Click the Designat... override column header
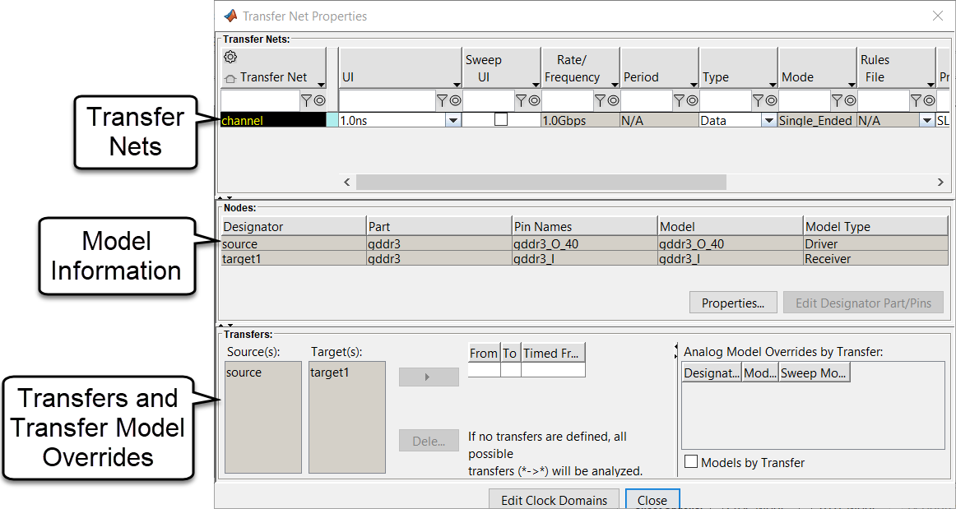Viewport: 956px width, 509px height. pos(712,373)
